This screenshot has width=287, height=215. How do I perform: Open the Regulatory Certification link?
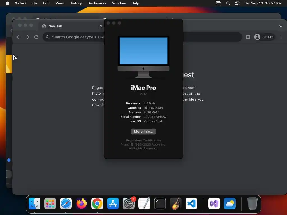click(143, 140)
